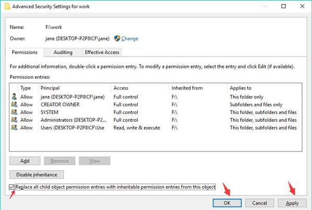
Task: Select jane (DESKTOP-P2P8ICF\jane) permission entry
Action: click(155, 97)
